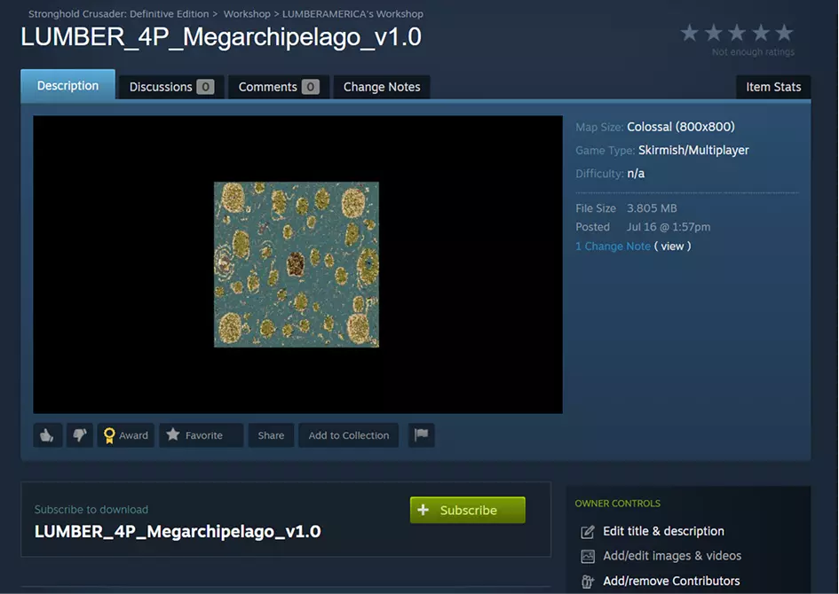Screen dimensions: 839x594
Task: Click the five-star rating display
Action: tap(737, 33)
